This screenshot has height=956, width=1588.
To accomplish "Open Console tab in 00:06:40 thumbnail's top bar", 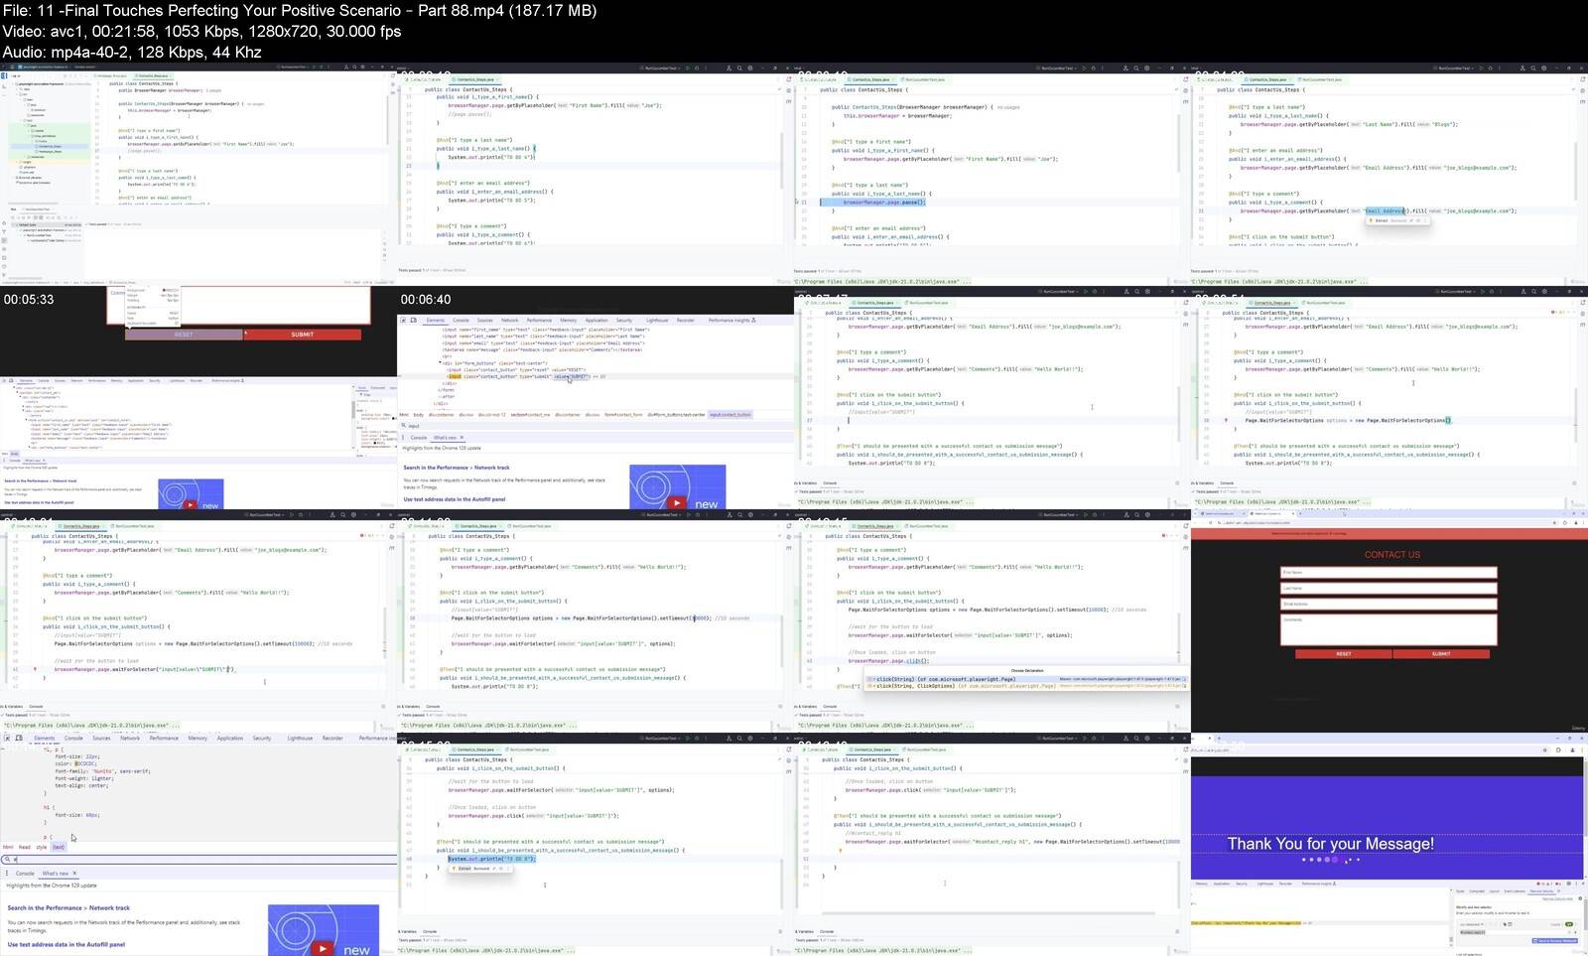I will (462, 321).
